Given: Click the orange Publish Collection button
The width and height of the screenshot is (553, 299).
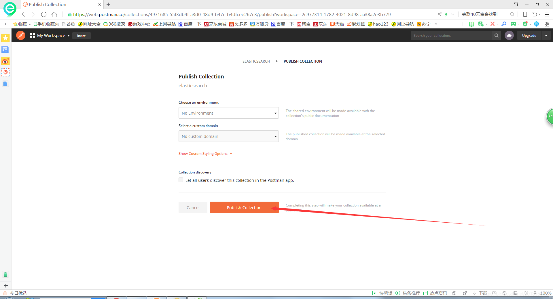Looking at the screenshot, I should [x=244, y=207].
